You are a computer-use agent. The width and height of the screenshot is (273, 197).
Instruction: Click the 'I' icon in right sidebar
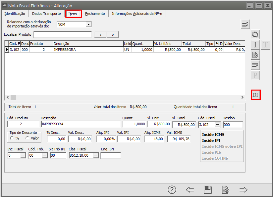pyautogui.click(x=255, y=45)
